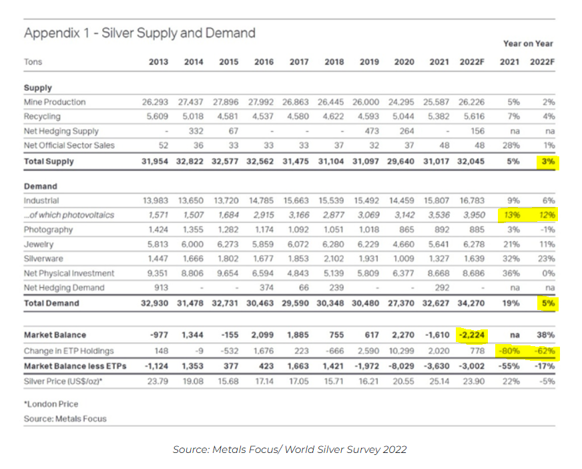Click Net Hedging Supply 2019 value 473
This screenshot has width=582, height=469.
pos(372,131)
